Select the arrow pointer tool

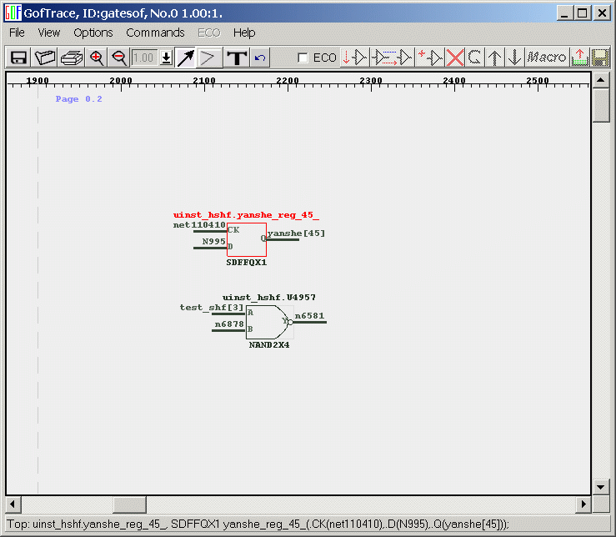point(185,58)
